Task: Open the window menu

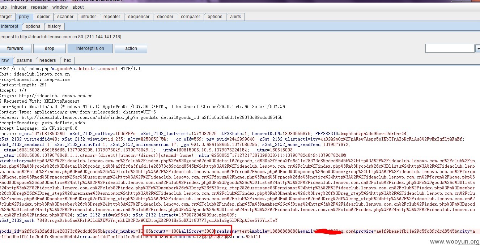Action: (60, 7)
